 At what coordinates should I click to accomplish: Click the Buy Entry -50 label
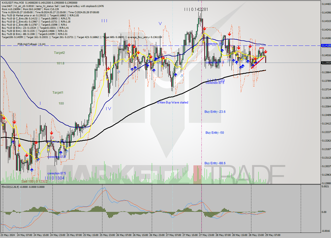point(215,133)
